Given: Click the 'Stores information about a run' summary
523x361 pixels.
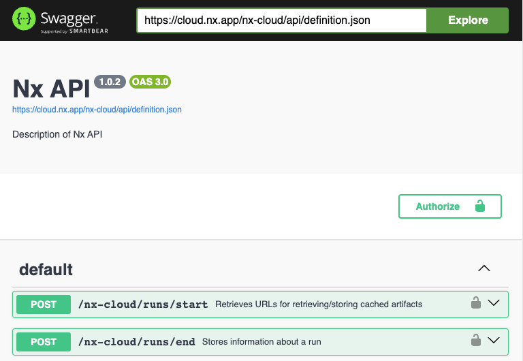Looking at the screenshot, I should pos(261,341).
